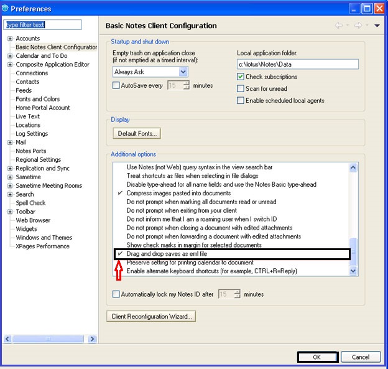Image resolution: width=388 pixels, height=369 pixels.
Task: Click the Default Fonts button
Action: (137, 134)
